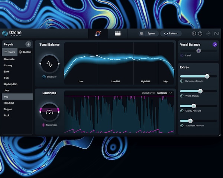This screenshot has height=178, width=223.
Task: Click the gain match icon beside Bypass
Action: tap(141, 33)
